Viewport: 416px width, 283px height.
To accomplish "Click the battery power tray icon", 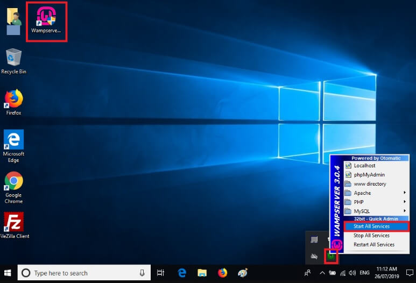I will pos(332,273).
